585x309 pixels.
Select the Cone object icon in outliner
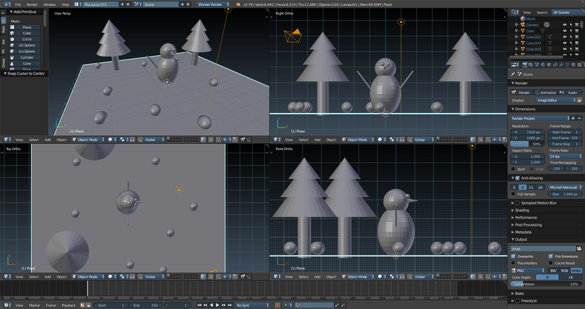(x=522, y=31)
